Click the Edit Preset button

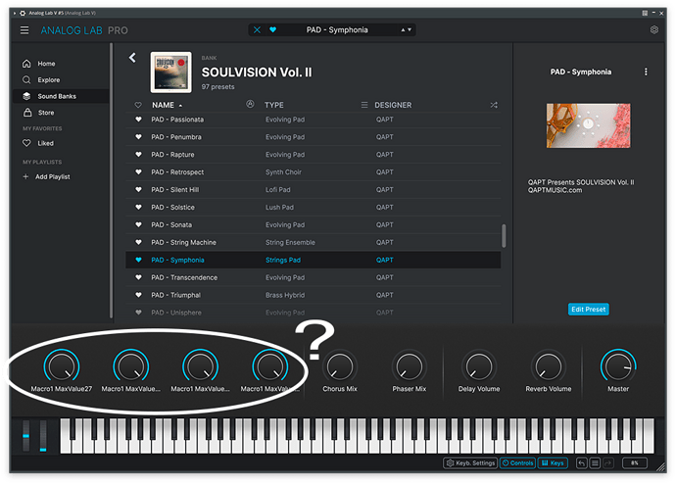point(588,309)
